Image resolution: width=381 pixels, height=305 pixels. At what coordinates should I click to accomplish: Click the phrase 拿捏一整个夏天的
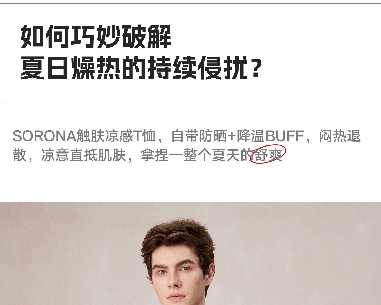197,155
